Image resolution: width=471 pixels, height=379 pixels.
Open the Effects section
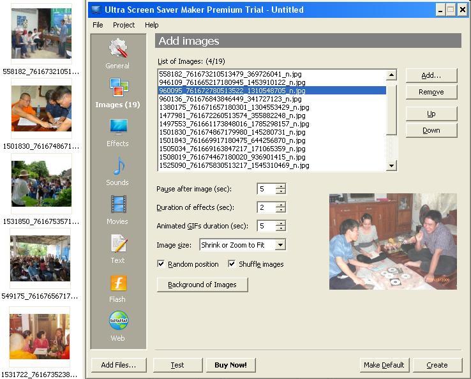[x=117, y=133]
